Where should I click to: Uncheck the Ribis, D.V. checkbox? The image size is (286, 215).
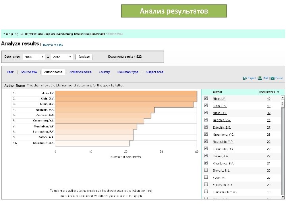[206, 105]
